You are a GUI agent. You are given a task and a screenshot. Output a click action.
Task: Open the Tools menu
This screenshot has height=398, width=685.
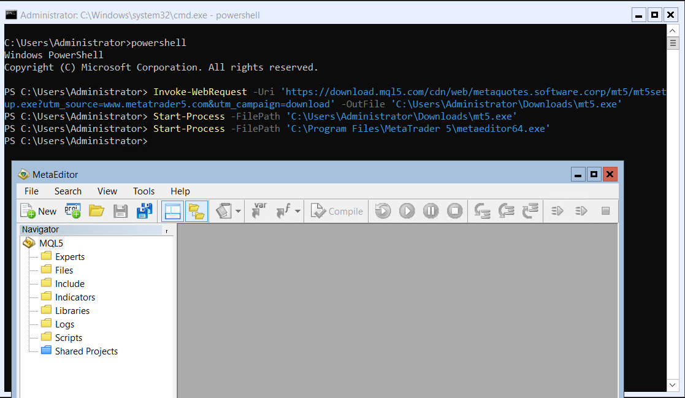click(x=144, y=191)
